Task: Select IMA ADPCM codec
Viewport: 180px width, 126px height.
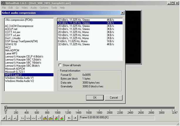Action: (29, 50)
